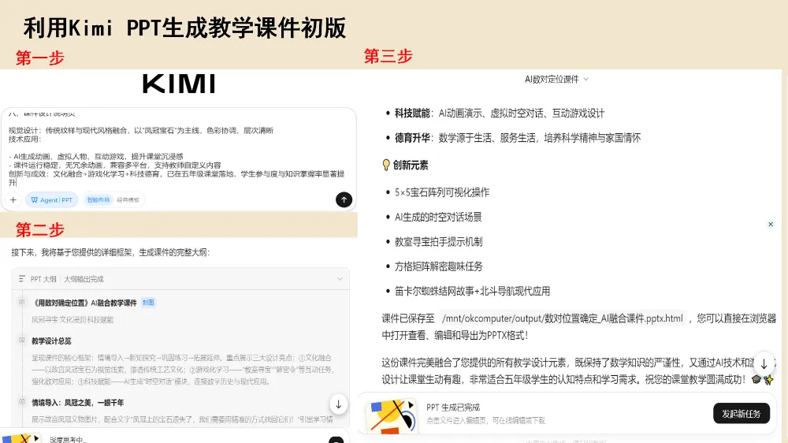Open the AI数对定位课件 title dropdown
The image size is (788, 443).
556,80
